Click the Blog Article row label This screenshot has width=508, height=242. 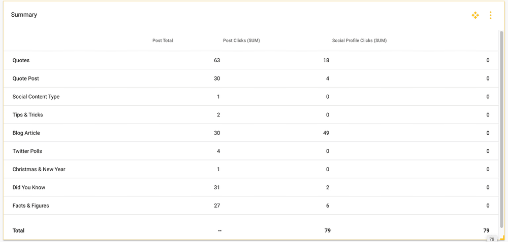[26, 133]
